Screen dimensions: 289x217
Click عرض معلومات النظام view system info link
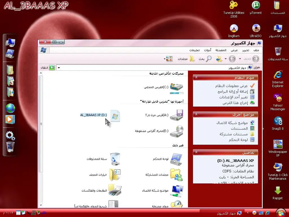click(x=231, y=86)
